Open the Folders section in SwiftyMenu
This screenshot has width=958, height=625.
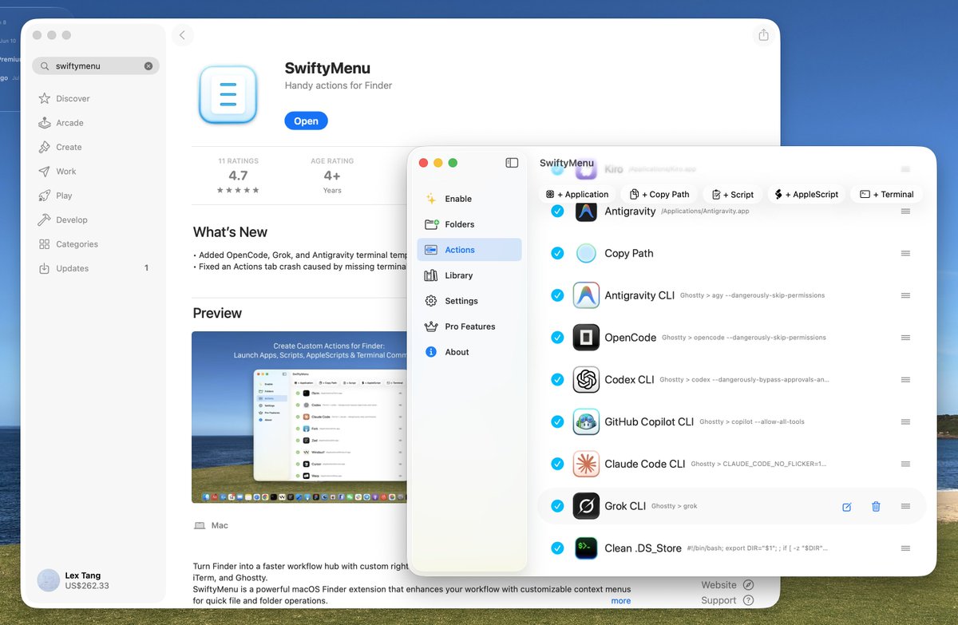469,224
